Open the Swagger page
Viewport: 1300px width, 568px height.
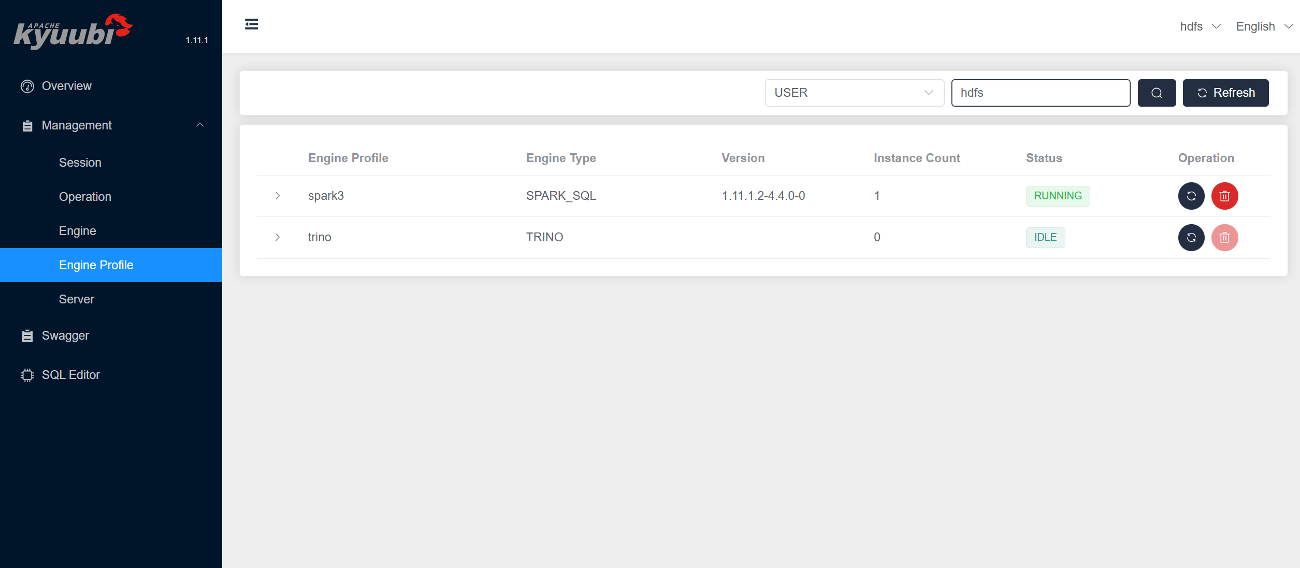point(111,336)
